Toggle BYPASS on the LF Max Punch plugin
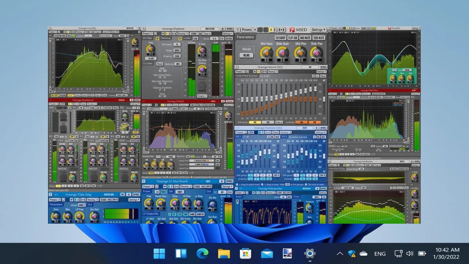The height and width of the screenshot is (264, 469). point(229,181)
